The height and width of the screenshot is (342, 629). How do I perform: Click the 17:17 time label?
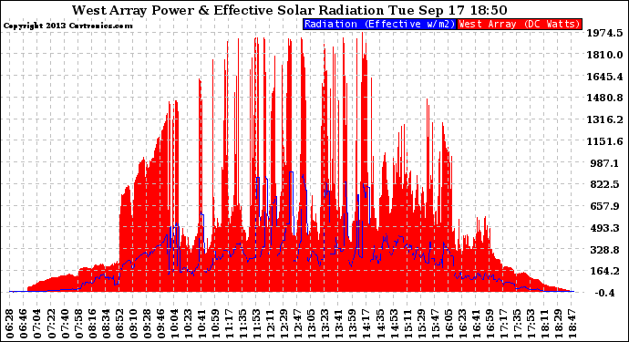pos(502,323)
